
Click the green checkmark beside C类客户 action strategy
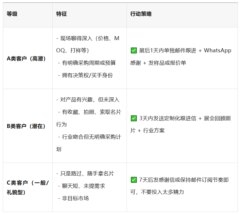tap(134, 180)
